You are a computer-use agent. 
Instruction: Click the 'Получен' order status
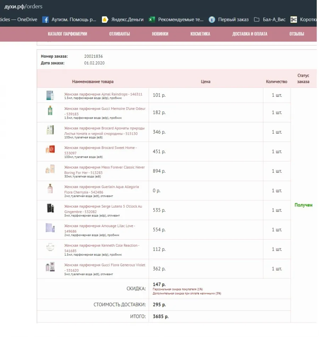303,205
